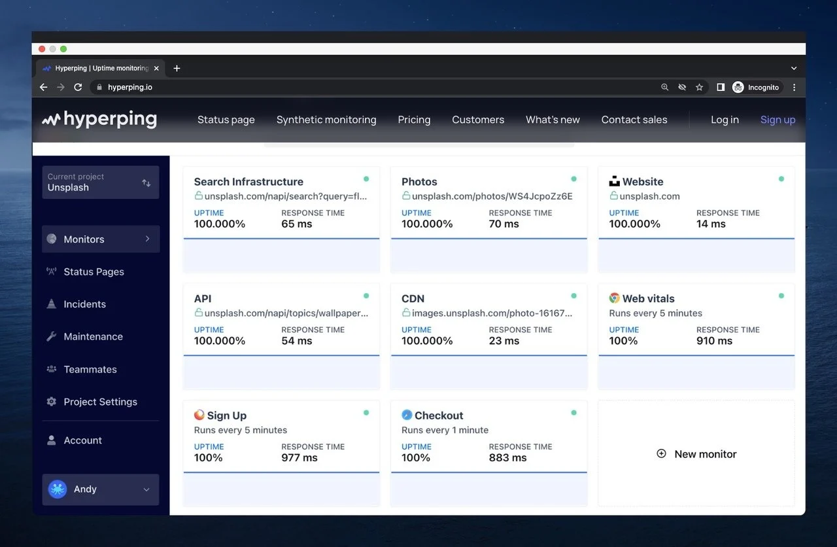Expand the Monitors sidebar chevron
This screenshot has height=547, width=837.
point(148,239)
